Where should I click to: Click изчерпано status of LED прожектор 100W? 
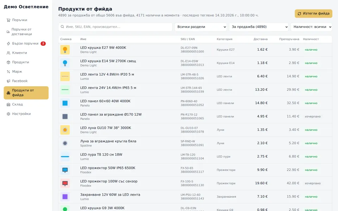click(313, 183)
